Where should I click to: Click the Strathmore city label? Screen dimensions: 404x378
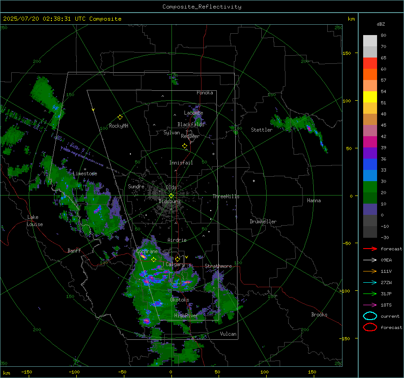click(218, 266)
